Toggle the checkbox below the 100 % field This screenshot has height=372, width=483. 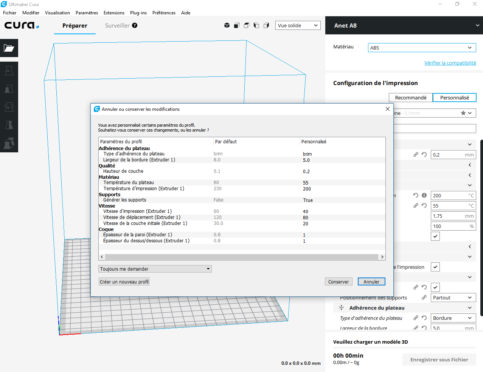tap(435, 236)
